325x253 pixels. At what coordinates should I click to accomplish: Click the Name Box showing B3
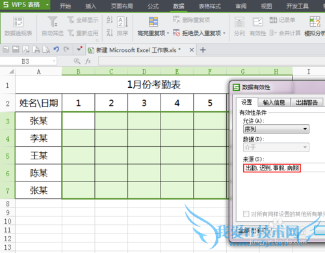(25, 61)
